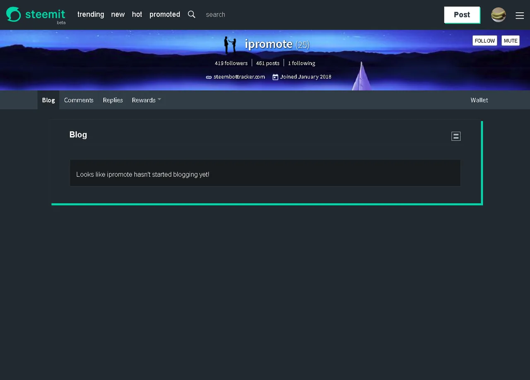Screen dimensions: 530x380
Task: Open the promoted posts feed
Action: 165,15
